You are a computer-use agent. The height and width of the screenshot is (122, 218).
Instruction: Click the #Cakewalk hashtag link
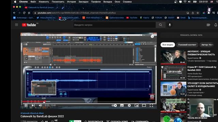click(25, 113)
